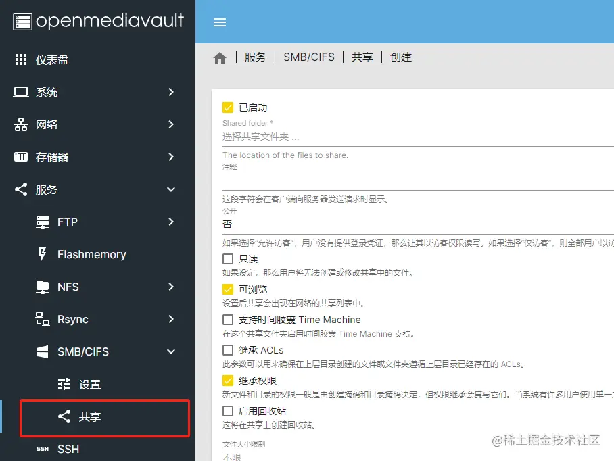The width and height of the screenshot is (614, 461).
Task: Click the openmediavault title text
Action: tap(110, 21)
